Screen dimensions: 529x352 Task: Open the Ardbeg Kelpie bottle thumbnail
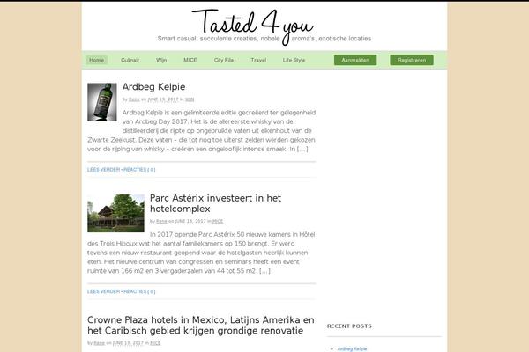(102, 102)
